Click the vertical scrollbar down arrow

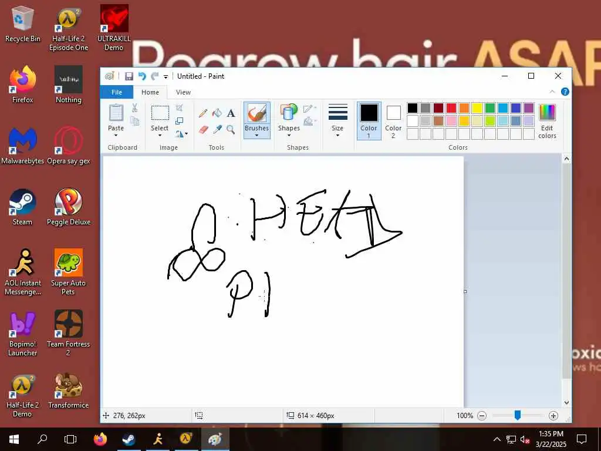tap(566, 403)
